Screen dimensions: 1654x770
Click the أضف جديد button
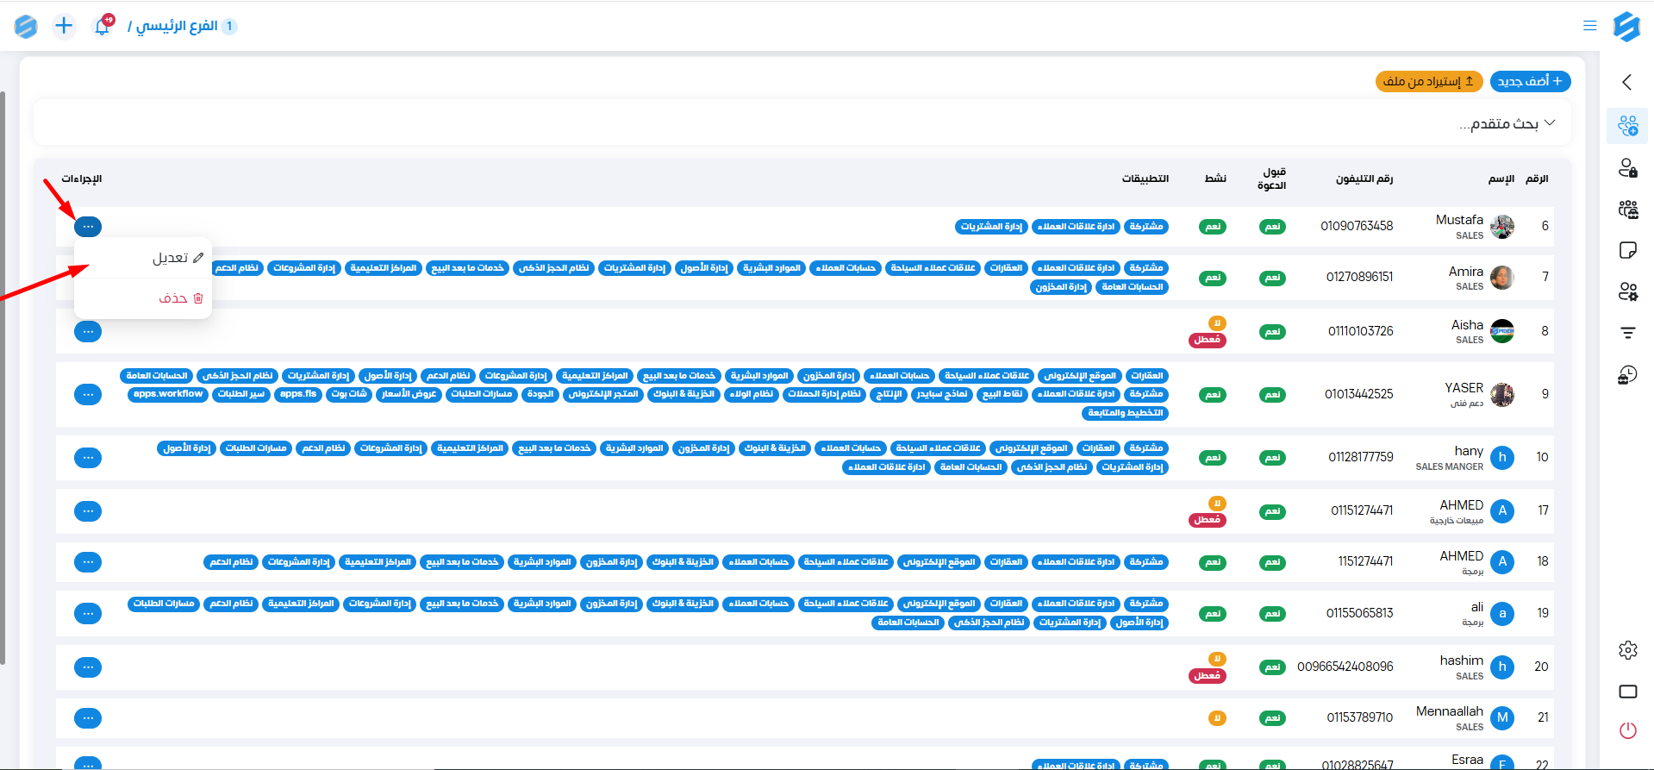tap(1530, 81)
